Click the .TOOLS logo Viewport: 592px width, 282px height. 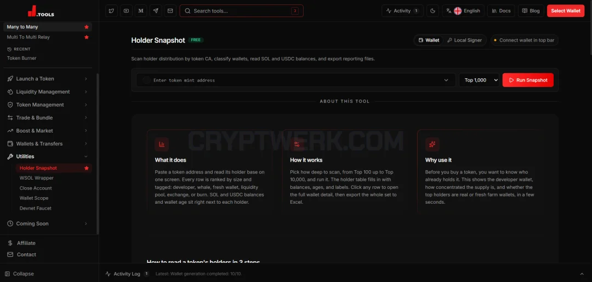tap(41, 11)
